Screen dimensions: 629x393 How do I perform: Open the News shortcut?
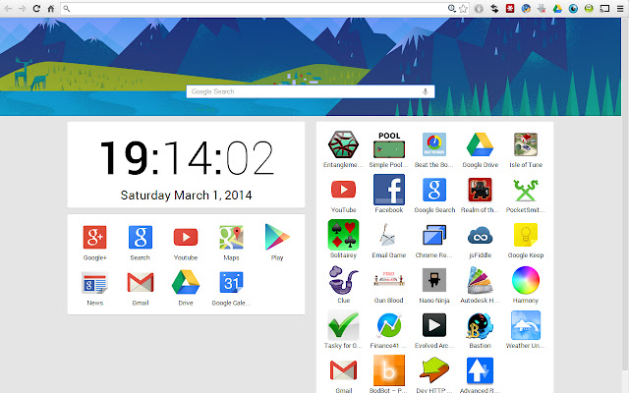coord(94,282)
